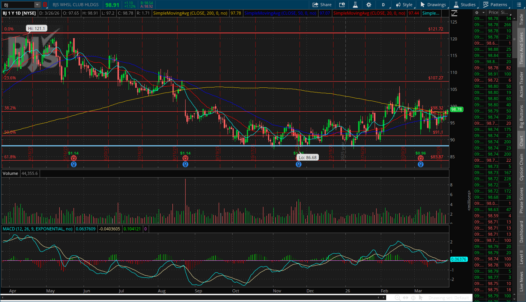
Task: Click the $83.87 Fibonacci level label
Action: pyautogui.click(x=437, y=157)
